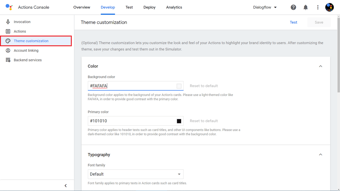Click the Font family label
Image resolution: width=340 pixels, height=191 pixels.
pyautogui.click(x=96, y=165)
